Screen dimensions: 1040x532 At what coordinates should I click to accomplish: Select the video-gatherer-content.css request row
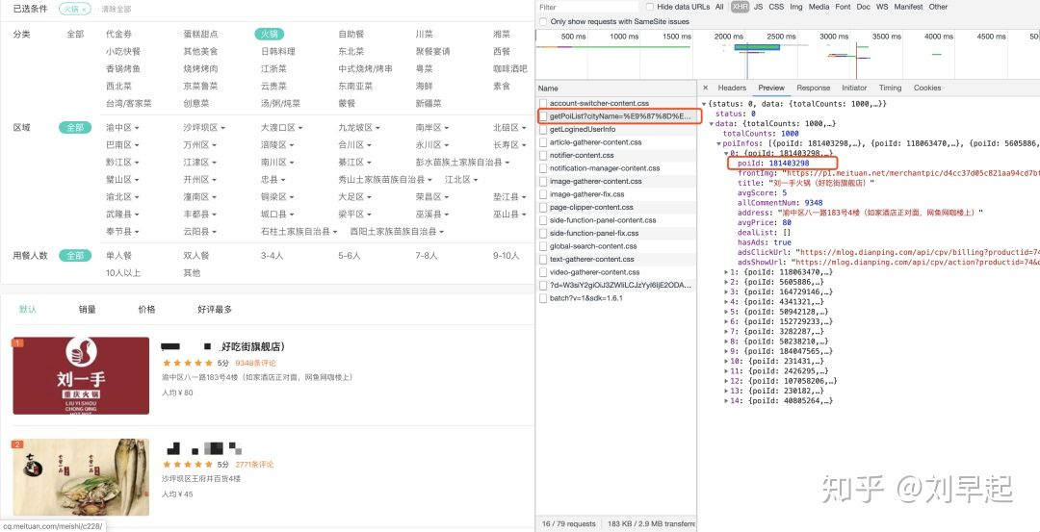(x=616, y=272)
